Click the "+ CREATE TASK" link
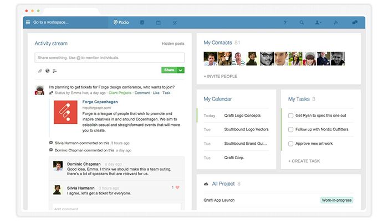Image resolution: width=388 pixels, height=221 pixels. pyautogui.click(x=304, y=160)
